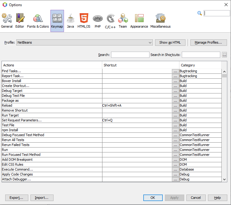Open the Java options category
The image size is (231, 205).
point(70,21)
